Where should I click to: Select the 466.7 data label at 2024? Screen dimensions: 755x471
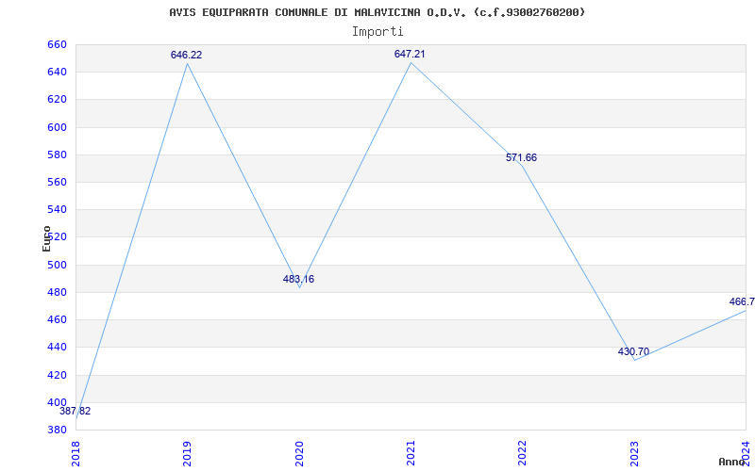pos(742,302)
